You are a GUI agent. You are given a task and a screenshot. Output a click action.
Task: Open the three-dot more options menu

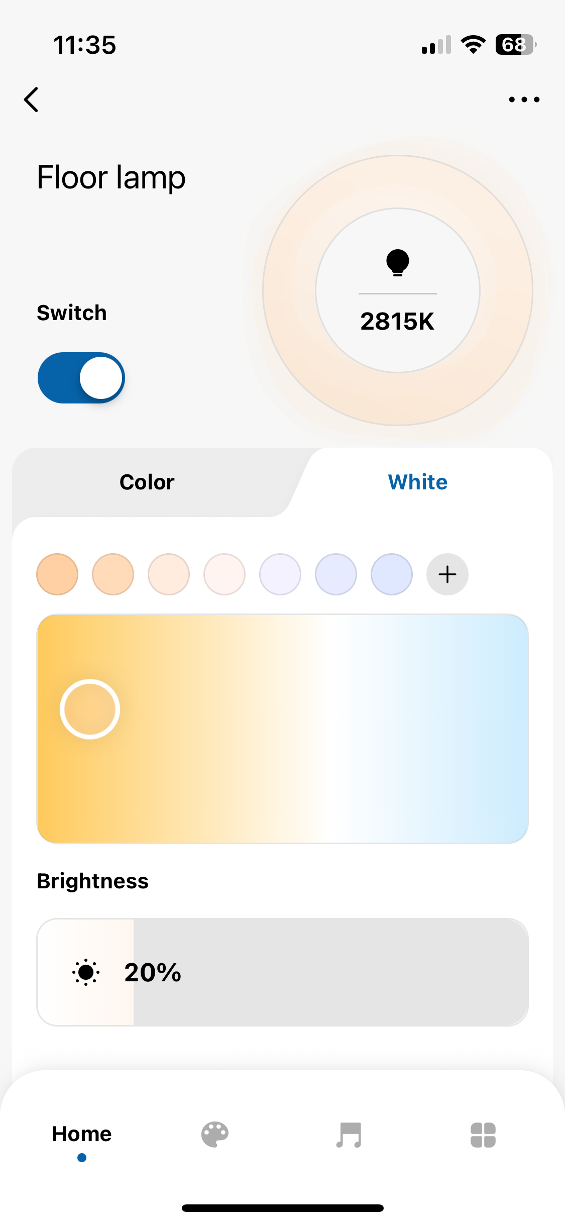524,99
